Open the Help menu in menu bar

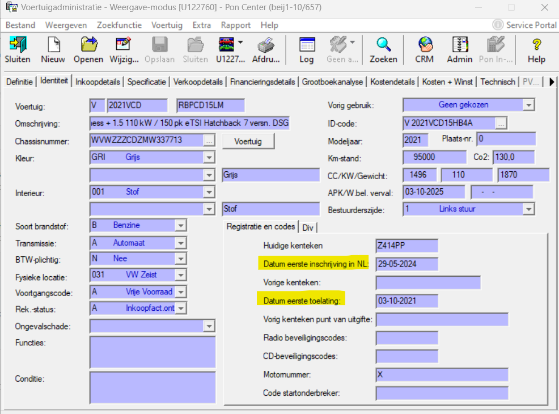(x=269, y=26)
